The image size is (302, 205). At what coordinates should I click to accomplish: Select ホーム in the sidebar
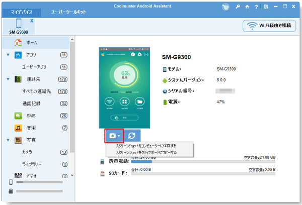(x=36, y=43)
